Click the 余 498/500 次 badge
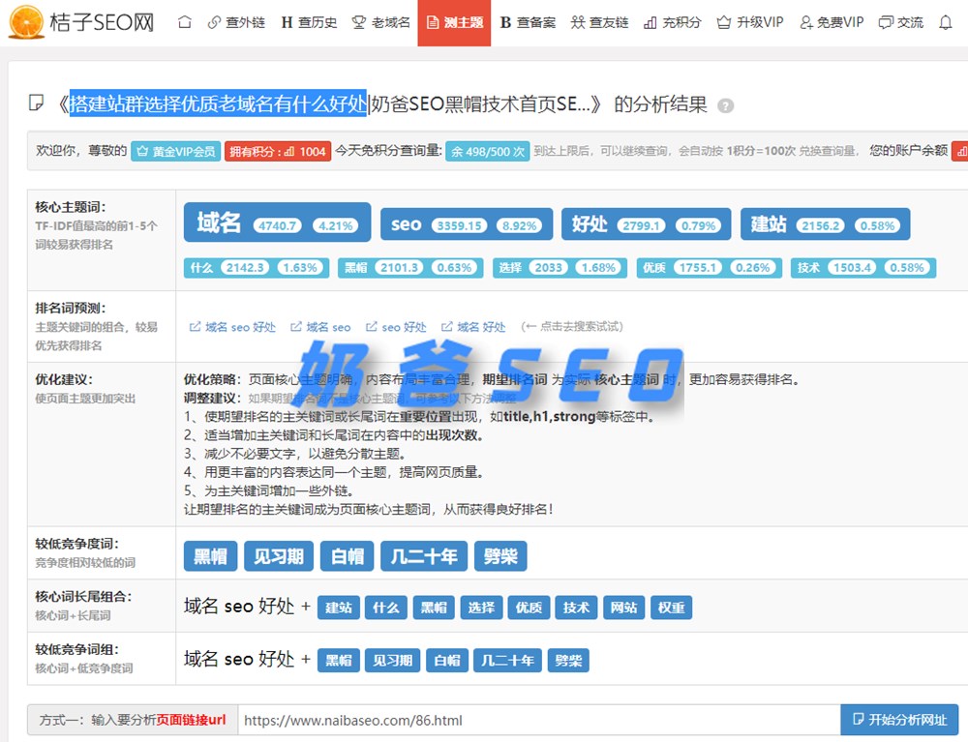 pyautogui.click(x=488, y=151)
